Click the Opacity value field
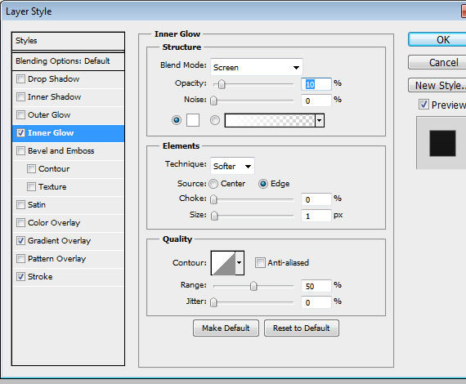The width and height of the screenshot is (466, 384). coord(316,84)
